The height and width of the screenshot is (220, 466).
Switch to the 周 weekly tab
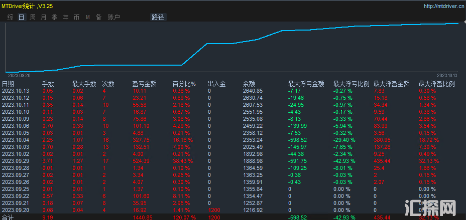tap(33, 17)
